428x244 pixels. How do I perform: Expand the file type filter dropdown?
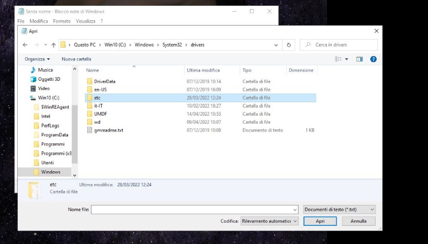339,210
